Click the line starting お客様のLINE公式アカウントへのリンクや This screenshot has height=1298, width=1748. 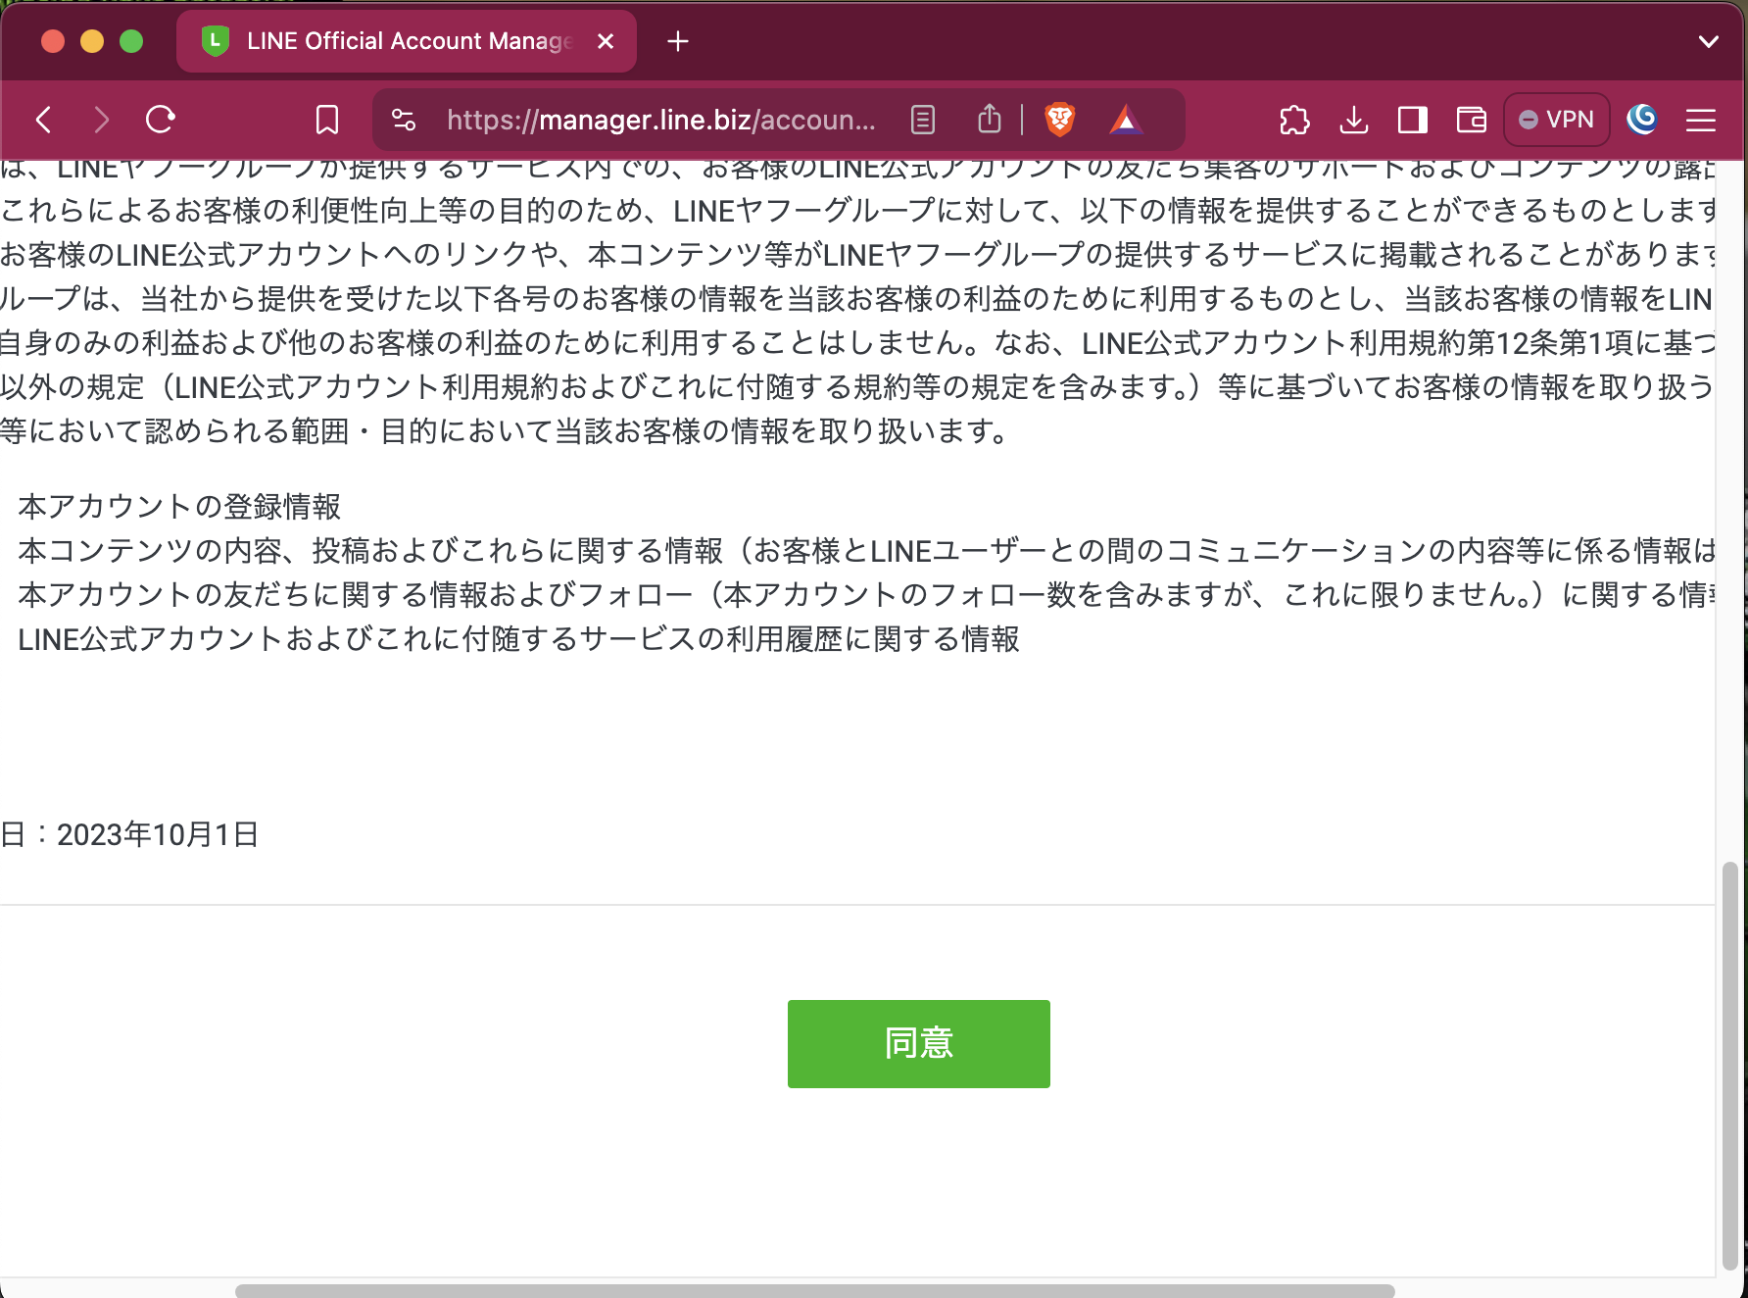(857, 255)
